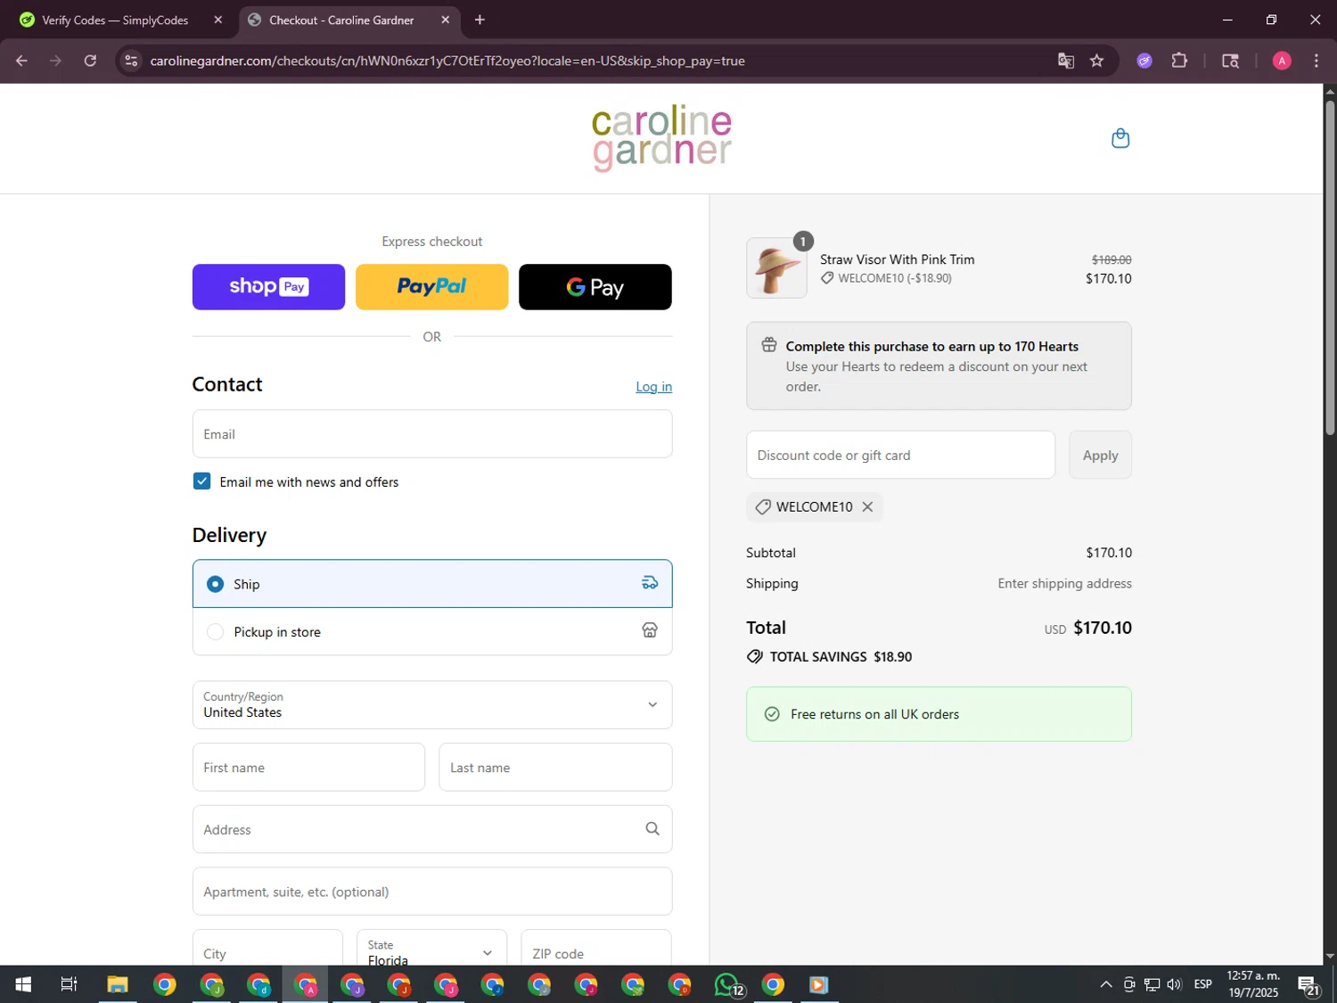Viewport: 1337px width, 1003px height.
Task: Click the Discount code or gift card field
Action: [900, 455]
